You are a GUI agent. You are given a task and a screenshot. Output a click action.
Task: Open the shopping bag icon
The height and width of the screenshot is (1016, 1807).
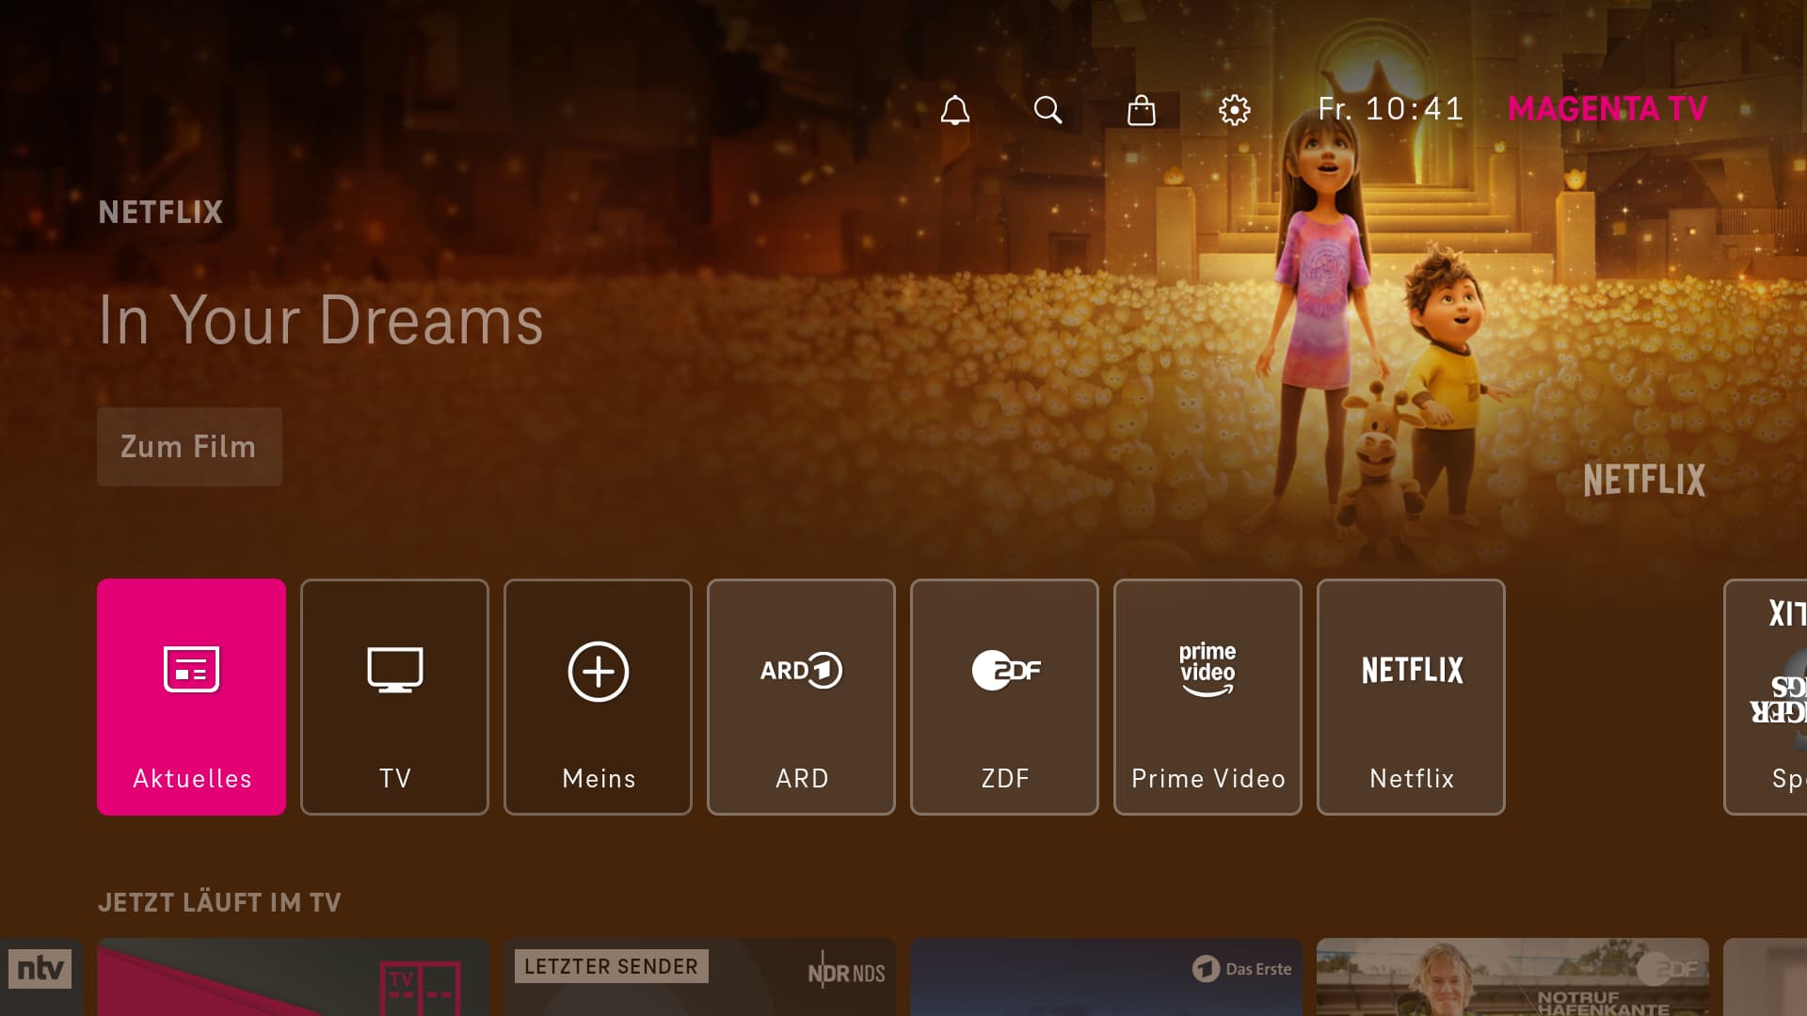tap(1141, 110)
